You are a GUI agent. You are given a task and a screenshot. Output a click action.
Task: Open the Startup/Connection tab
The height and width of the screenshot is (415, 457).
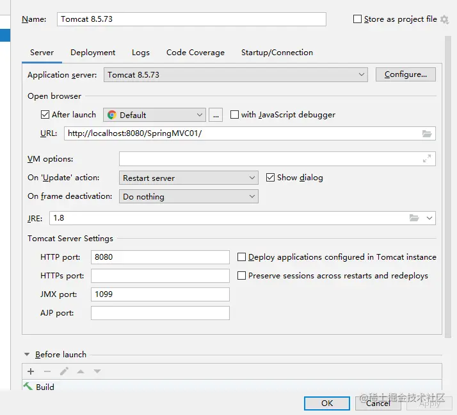[x=277, y=53]
